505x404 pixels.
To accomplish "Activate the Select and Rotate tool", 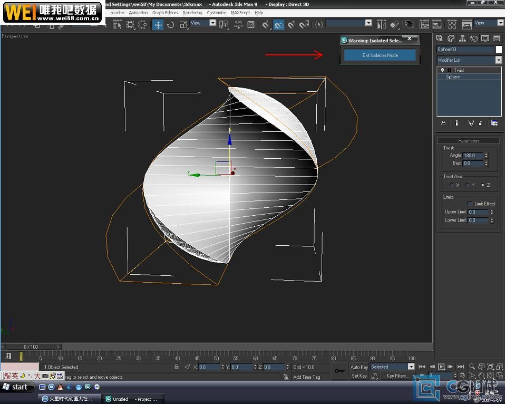I will (170, 24).
